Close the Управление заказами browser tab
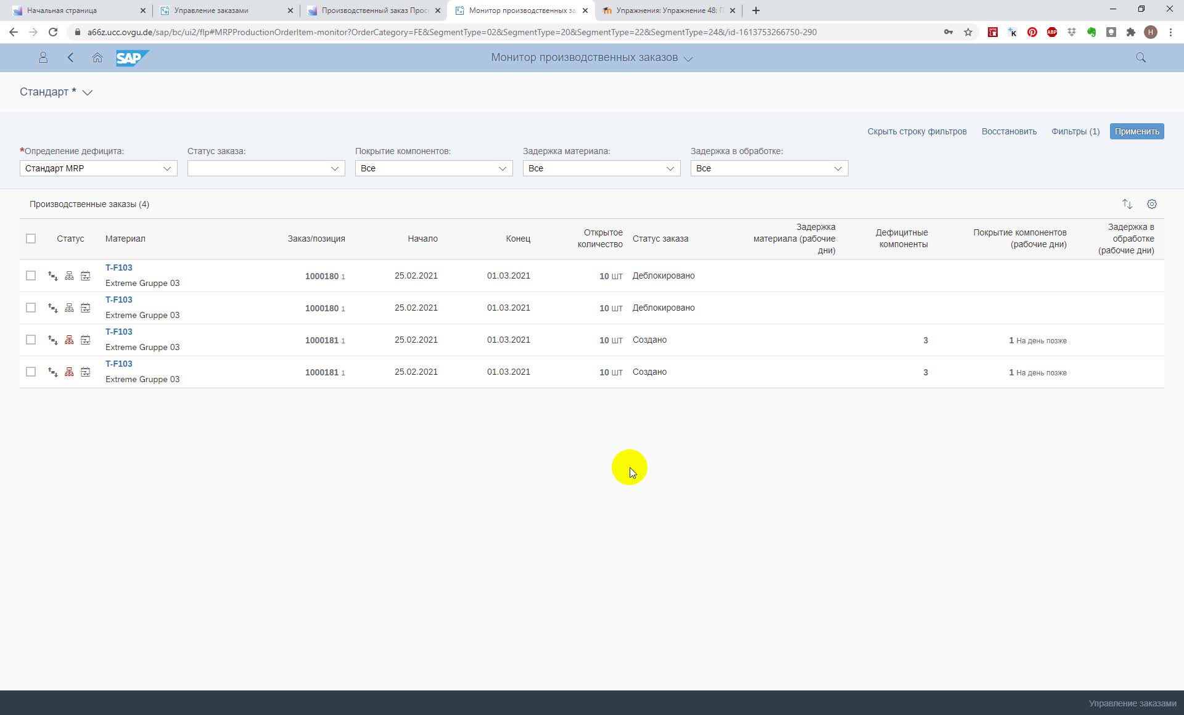The height and width of the screenshot is (715, 1184). pos(290,10)
